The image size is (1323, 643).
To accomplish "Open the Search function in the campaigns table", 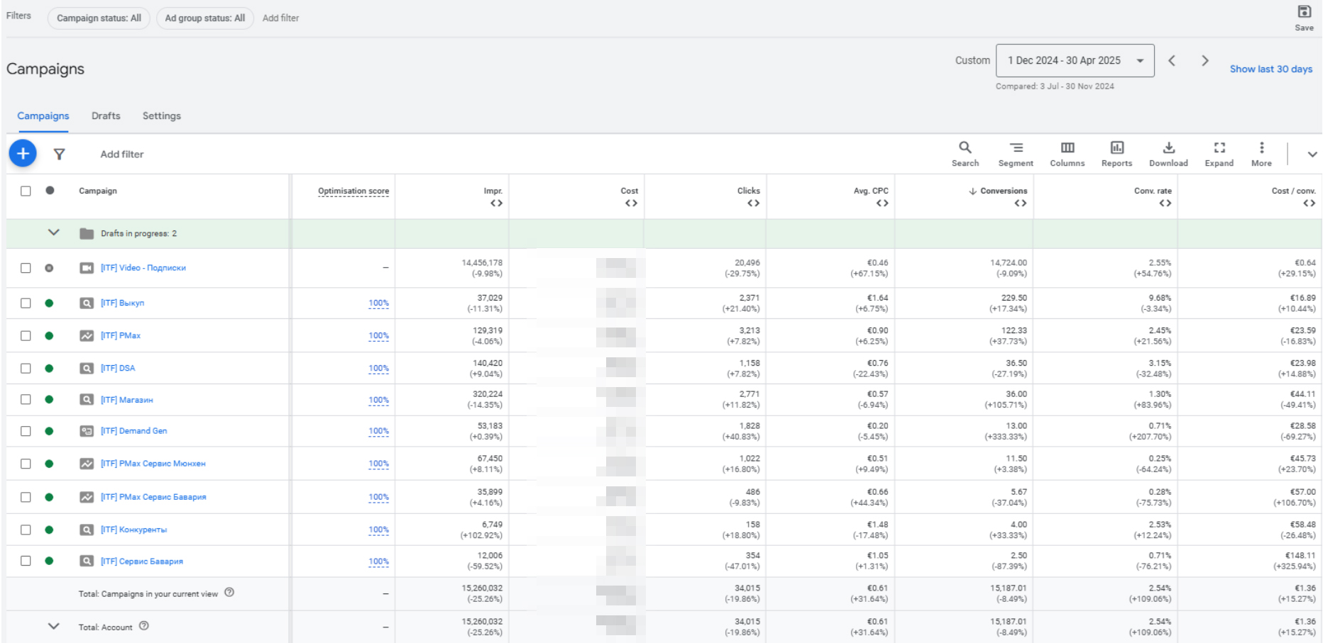I will pyautogui.click(x=965, y=154).
